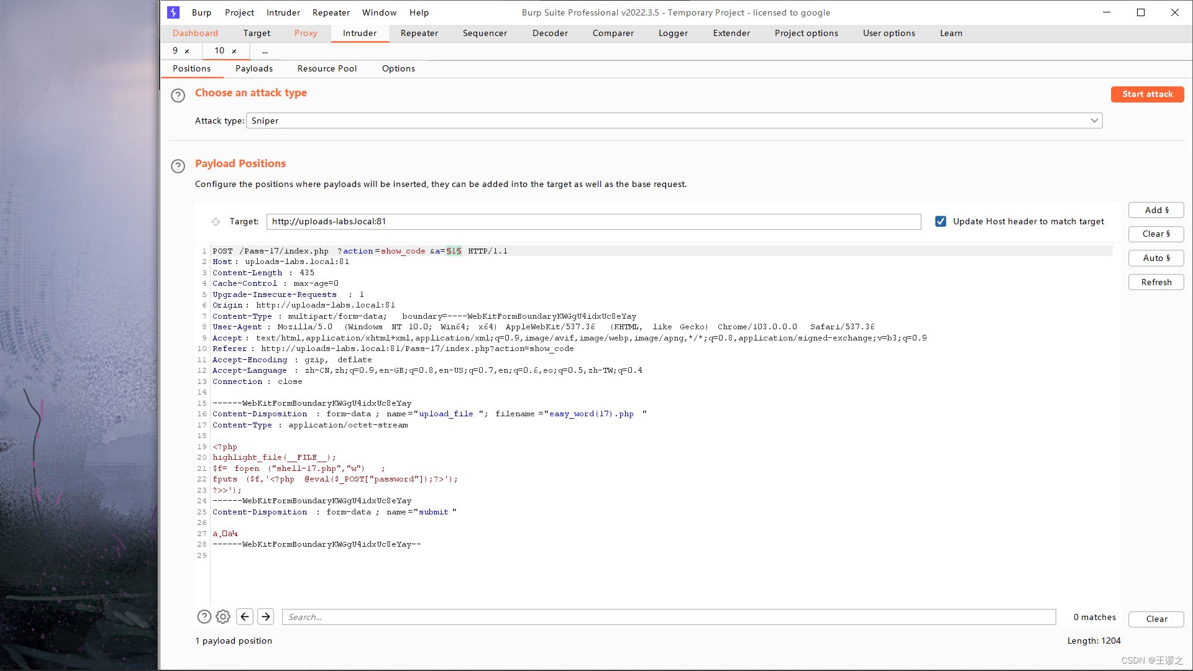
Task: Click the Clear § button
Action: 1156,234
